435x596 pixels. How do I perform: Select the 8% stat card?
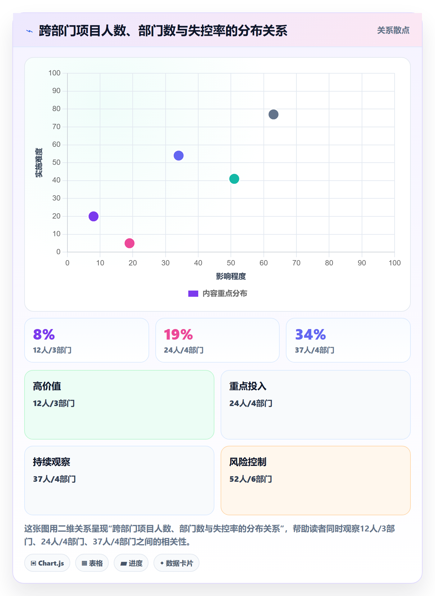[x=87, y=340]
